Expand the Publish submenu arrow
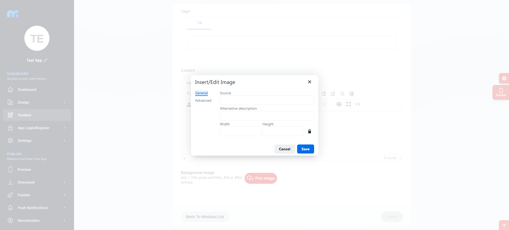This screenshot has width=509, height=230. [64, 195]
